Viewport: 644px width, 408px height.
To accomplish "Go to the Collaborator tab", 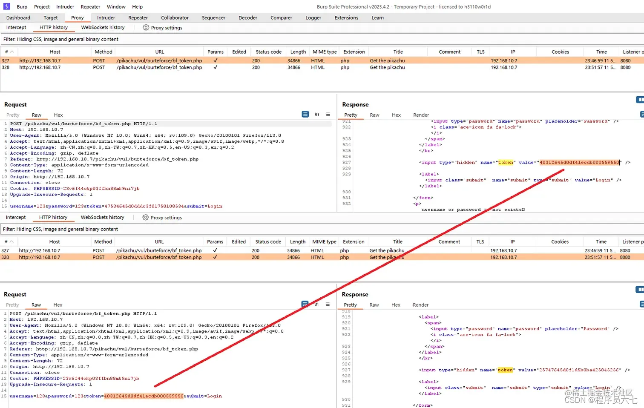I will click(175, 17).
